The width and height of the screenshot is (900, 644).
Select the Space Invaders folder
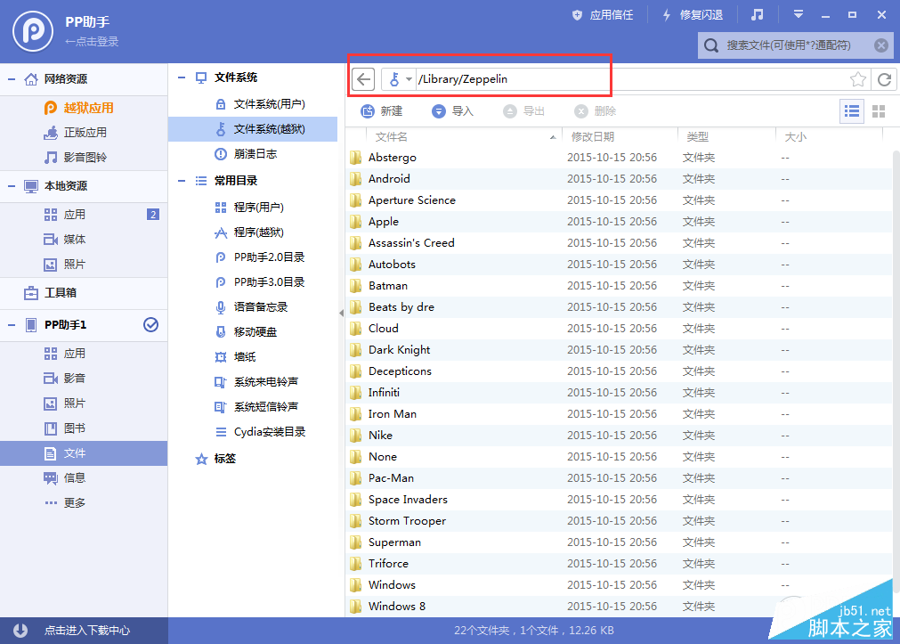coord(619,499)
